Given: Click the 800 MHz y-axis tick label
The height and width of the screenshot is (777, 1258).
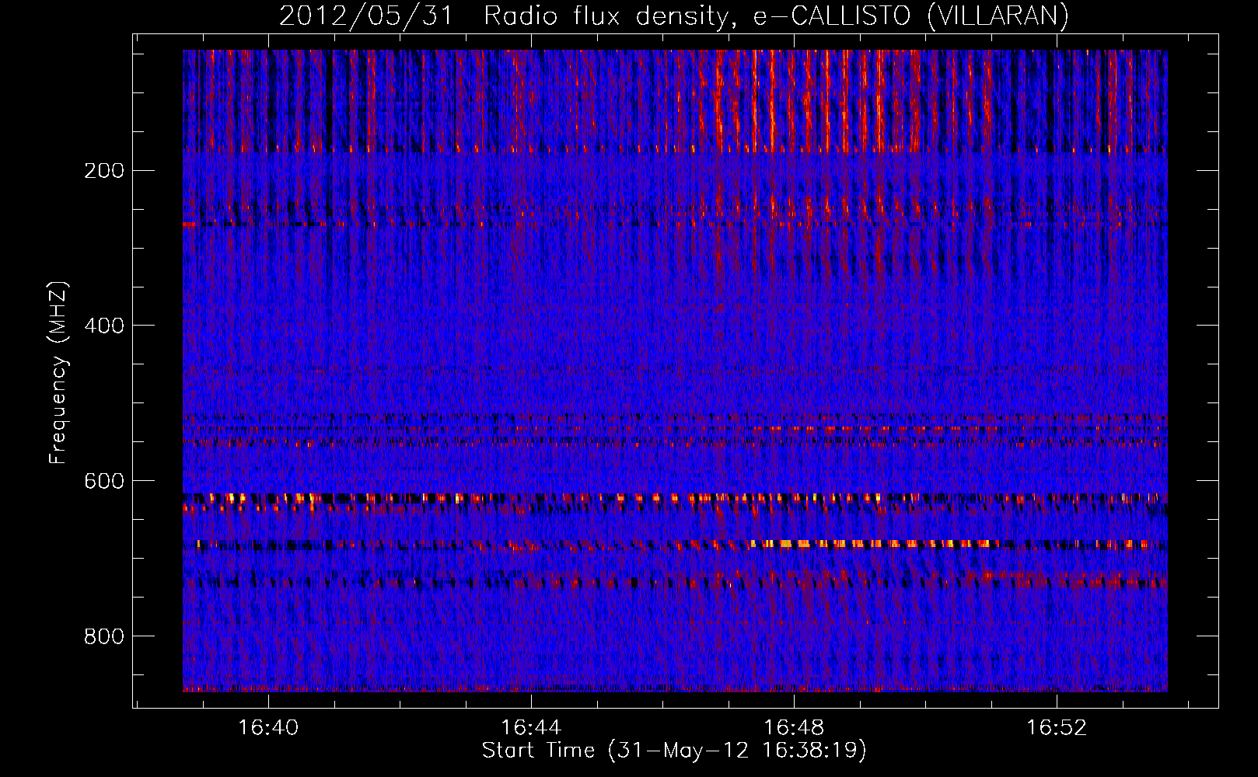Looking at the screenshot, I should pyautogui.click(x=104, y=636).
